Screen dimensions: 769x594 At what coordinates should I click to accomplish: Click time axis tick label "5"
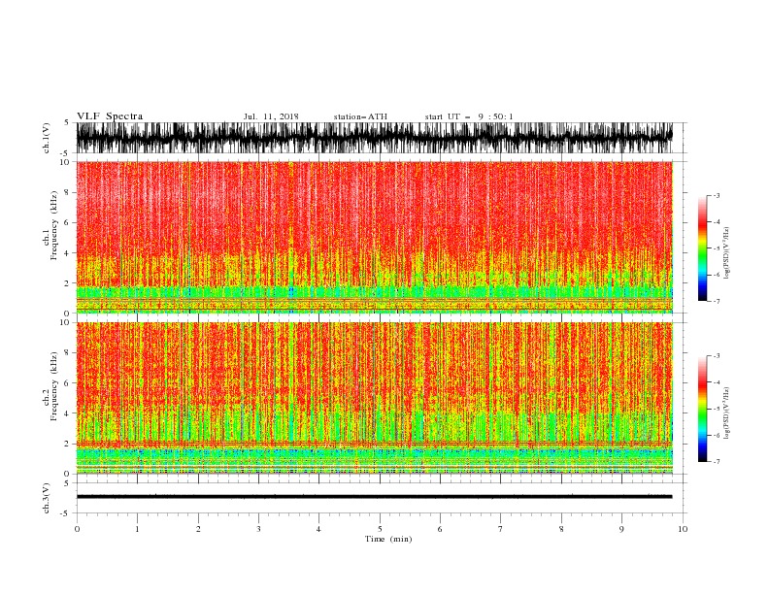point(380,529)
